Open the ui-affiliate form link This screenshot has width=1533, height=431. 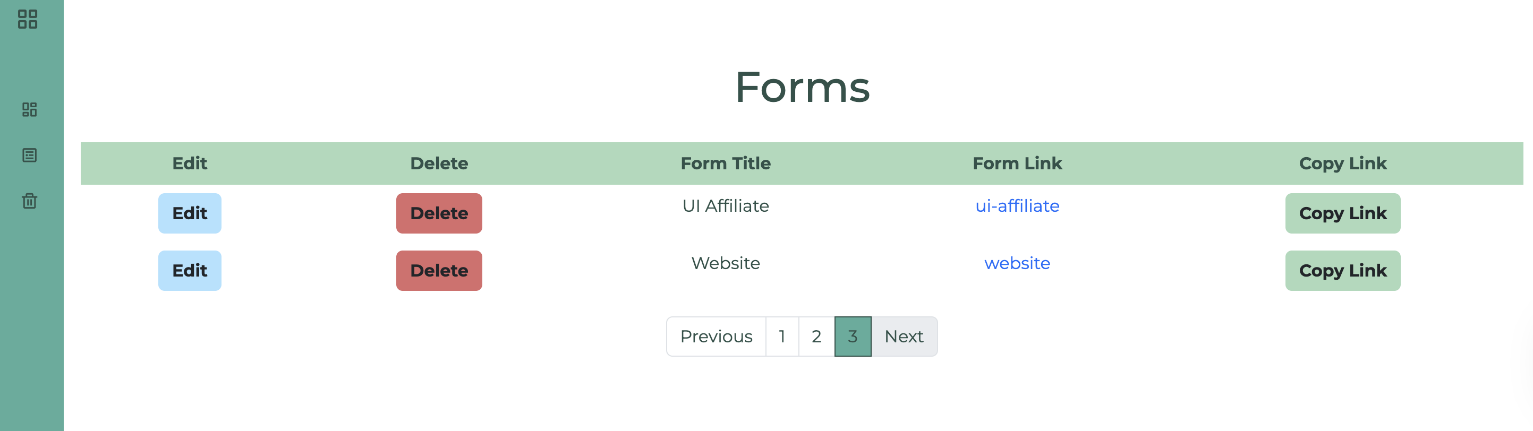click(1017, 206)
